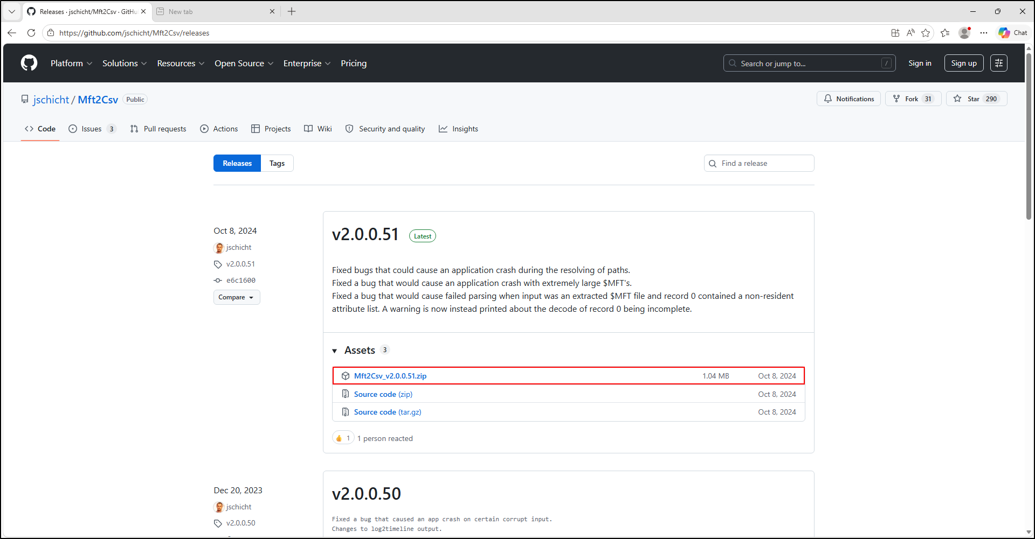Expand the Resources menu

(181, 63)
